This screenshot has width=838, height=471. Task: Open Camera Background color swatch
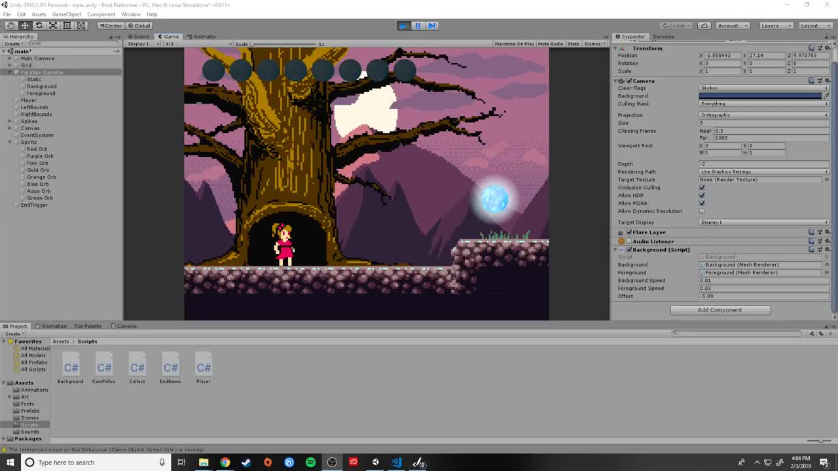[x=760, y=96]
